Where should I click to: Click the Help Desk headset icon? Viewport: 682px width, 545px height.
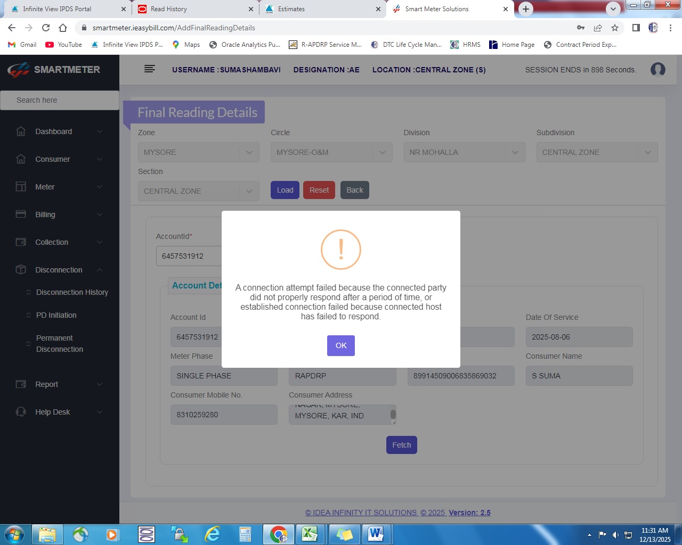pos(21,412)
